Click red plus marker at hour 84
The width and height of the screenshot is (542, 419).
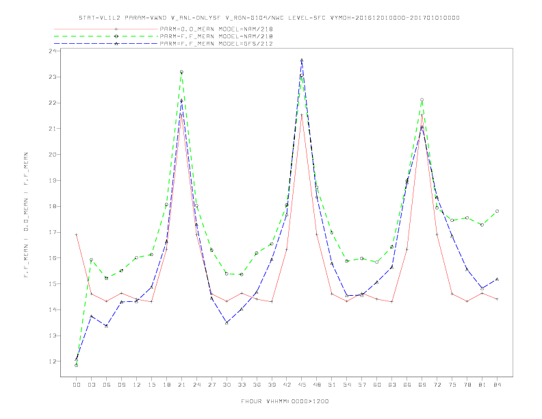pos(497,299)
